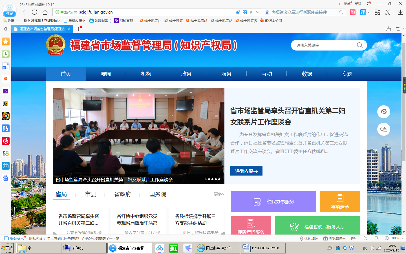Open the apps grid extension icon

pyautogui.click(x=377, y=12)
